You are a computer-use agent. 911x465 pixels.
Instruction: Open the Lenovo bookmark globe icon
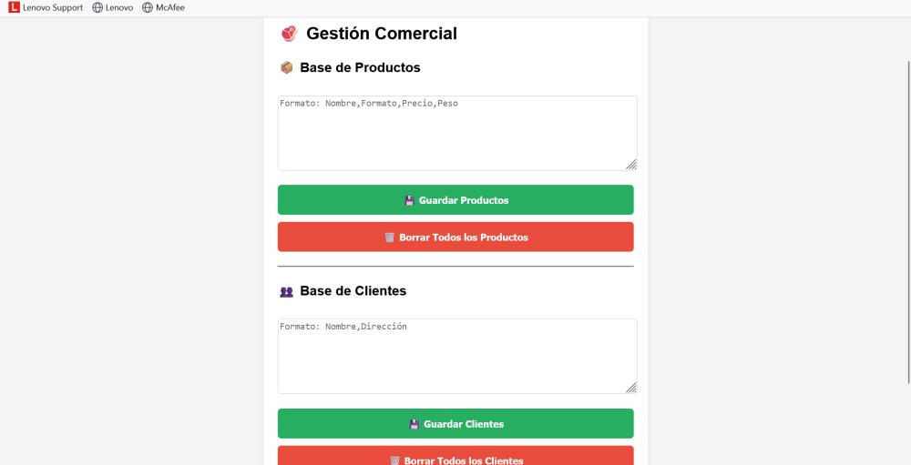[97, 7]
